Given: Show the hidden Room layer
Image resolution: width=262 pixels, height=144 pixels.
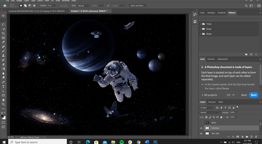Looking at the screenshot, I should click(201, 123).
